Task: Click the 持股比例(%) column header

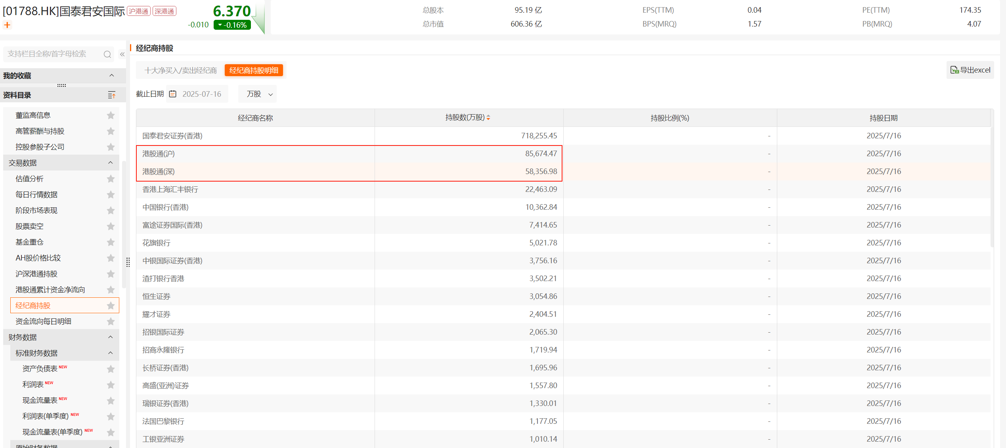Action: pyautogui.click(x=670, y=118)
